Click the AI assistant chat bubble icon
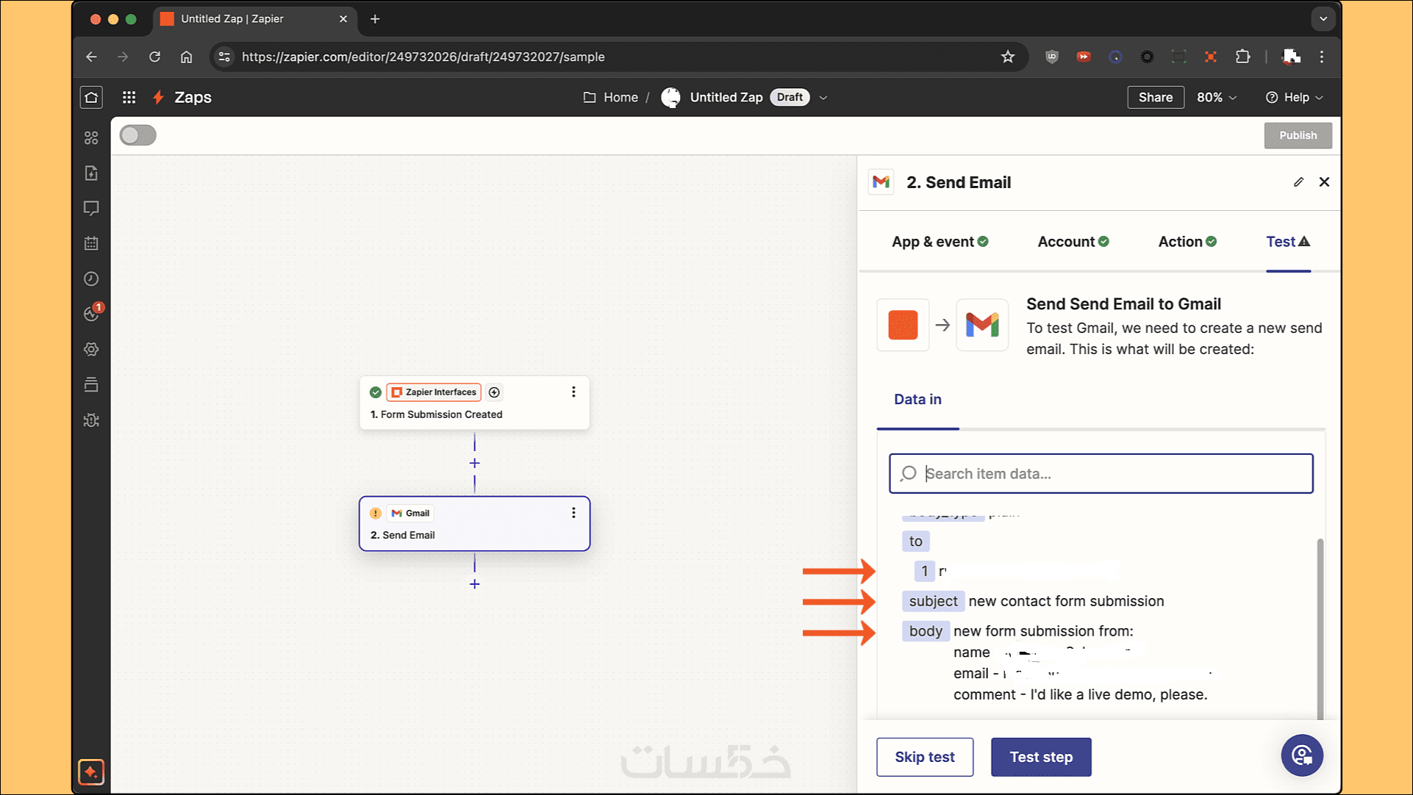The height and width of the screenshot is (795, 1413). click(1301, 755)
